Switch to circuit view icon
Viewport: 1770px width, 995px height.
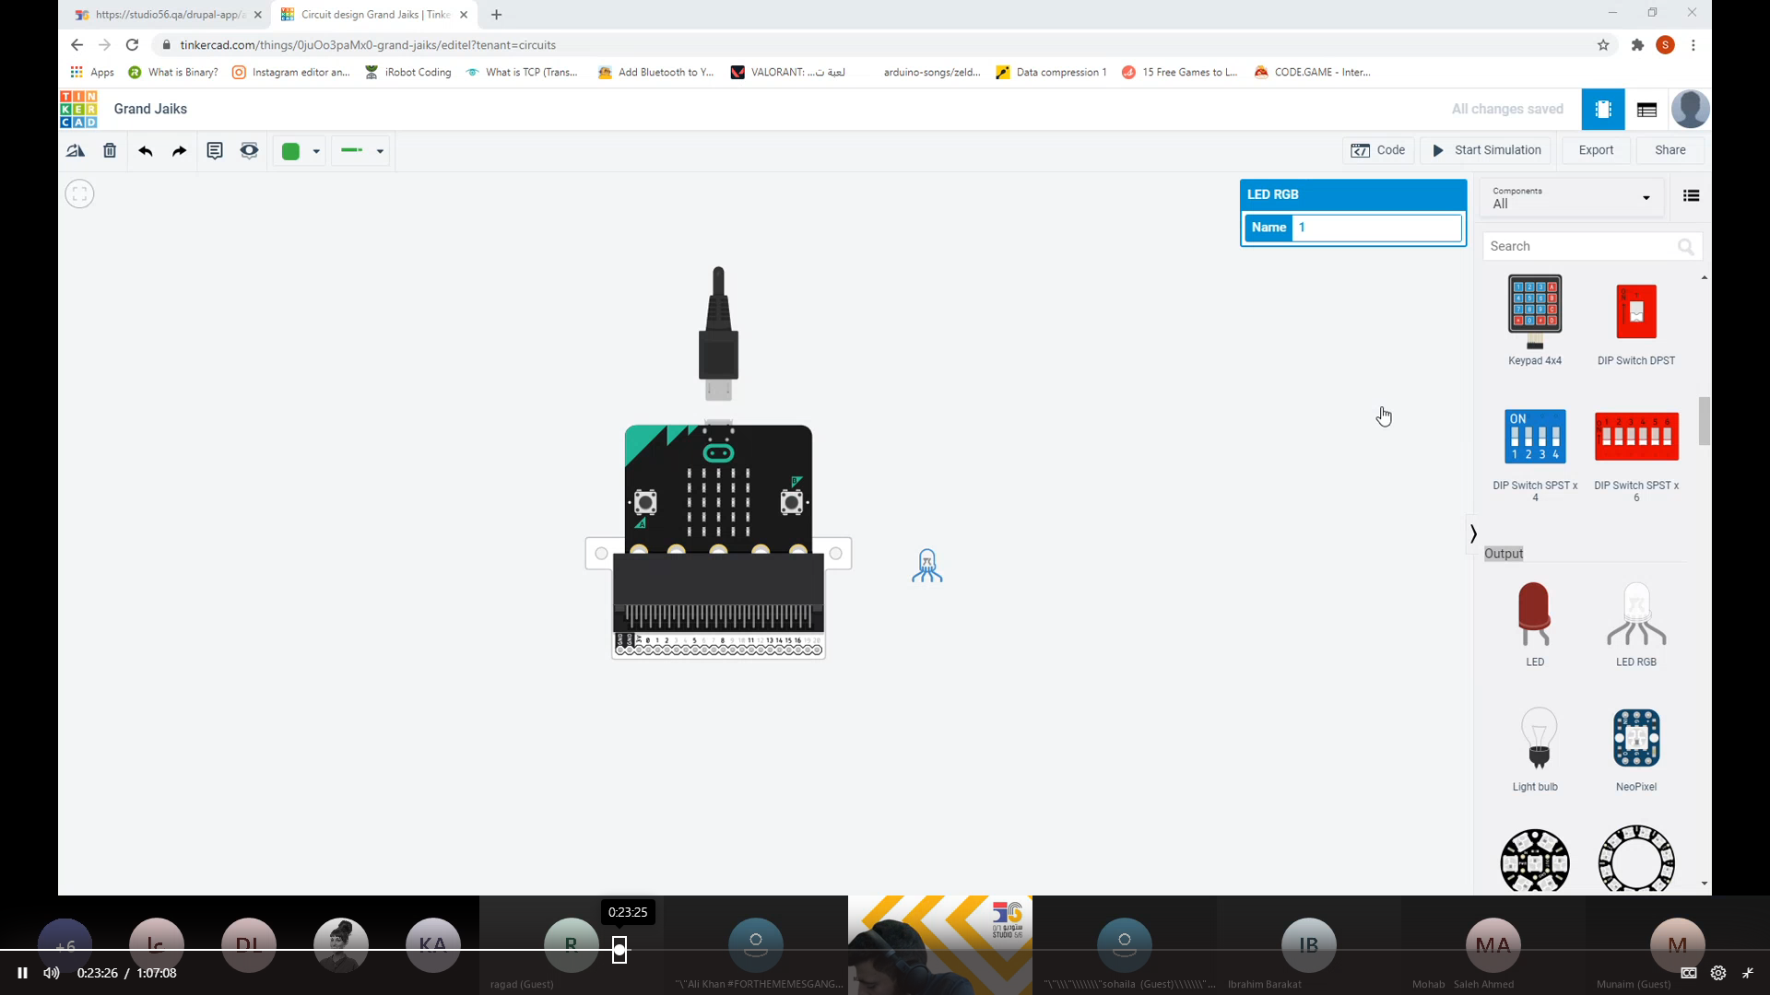(1603, 110)
